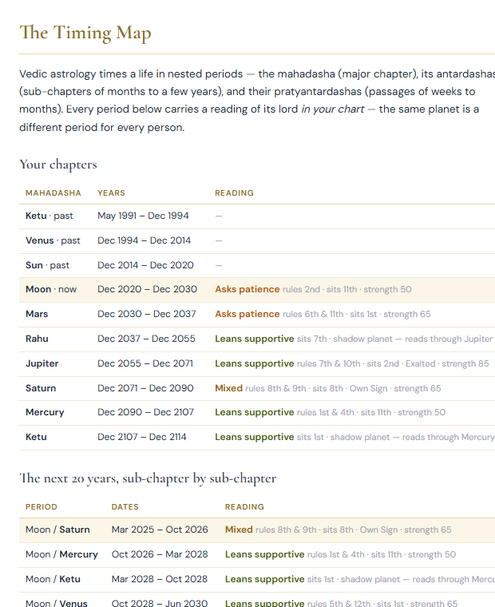Viewport: 495px width, 607px height.
Task: Click Mars's 'Asks patience rules 6th & 11th' reading
Action: point(323,314)
